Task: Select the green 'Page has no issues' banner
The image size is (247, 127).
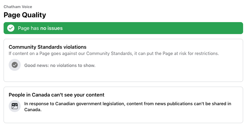Action: 123,28
